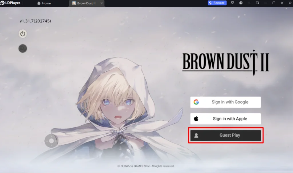This screenshot has width=293, height=173.
Task: Click the LDPlayer logo
Action: tap(10, 3)
